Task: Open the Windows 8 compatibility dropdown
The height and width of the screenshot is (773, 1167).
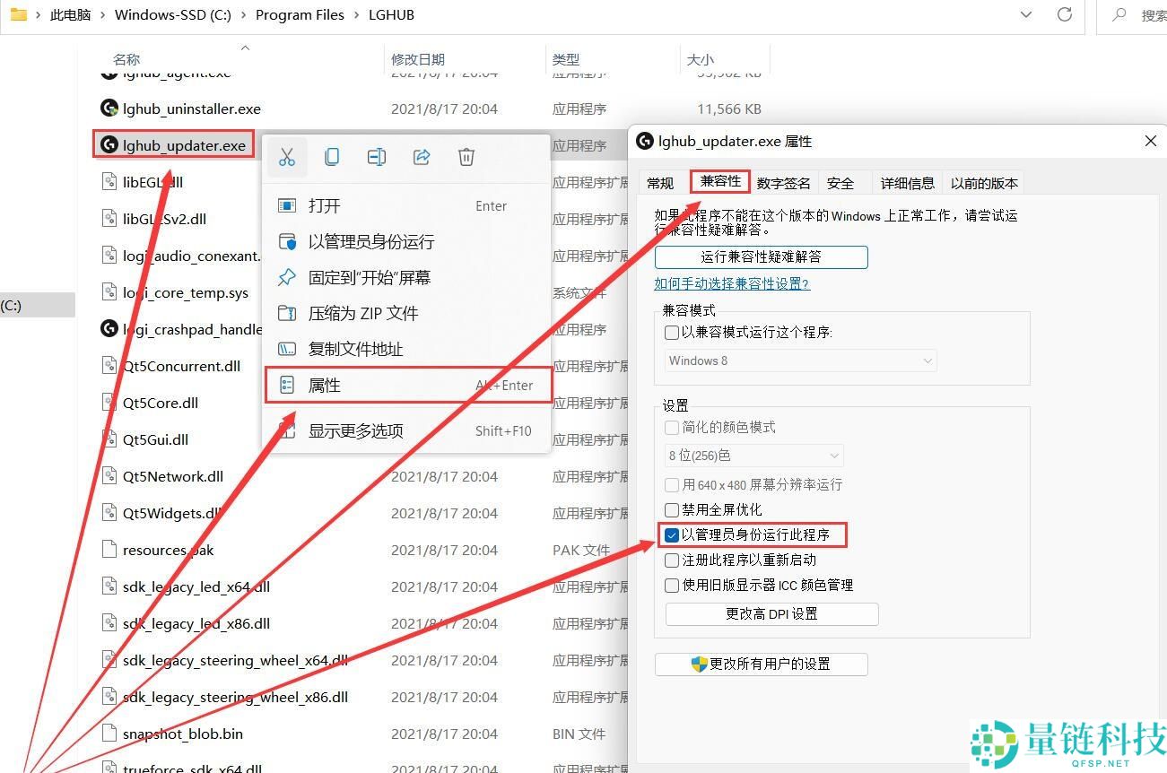Action: tap(800, 360)
